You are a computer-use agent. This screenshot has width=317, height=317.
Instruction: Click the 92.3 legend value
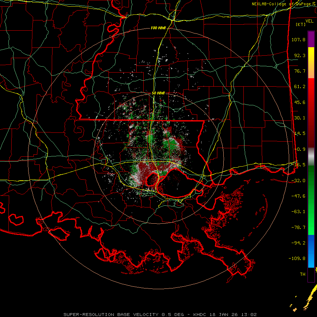[300, 55]
